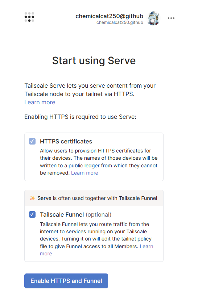Click the chemicalcat250.github tailnet name
The height and width of the screenshot is (301, 198).
coord(120,22)
